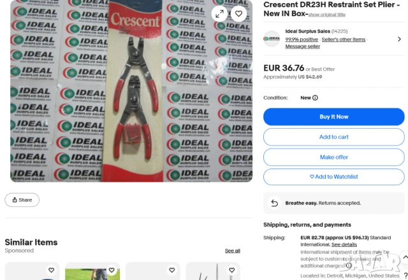
Task: Favorite the third similar item card
Action: 172,270
